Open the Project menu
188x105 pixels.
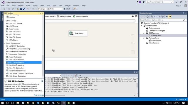point(21,6)
